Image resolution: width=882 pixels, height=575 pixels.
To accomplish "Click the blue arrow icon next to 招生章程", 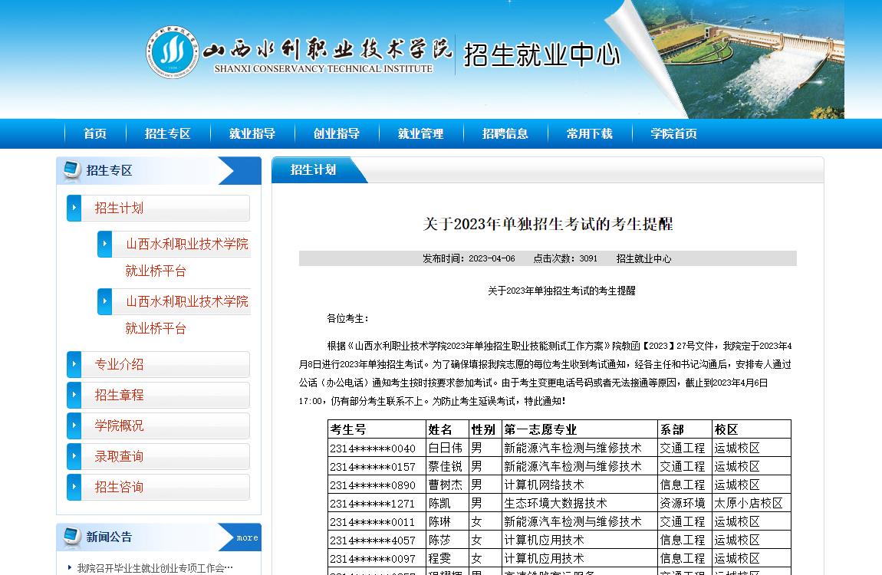I will click(x=74, y=395).
